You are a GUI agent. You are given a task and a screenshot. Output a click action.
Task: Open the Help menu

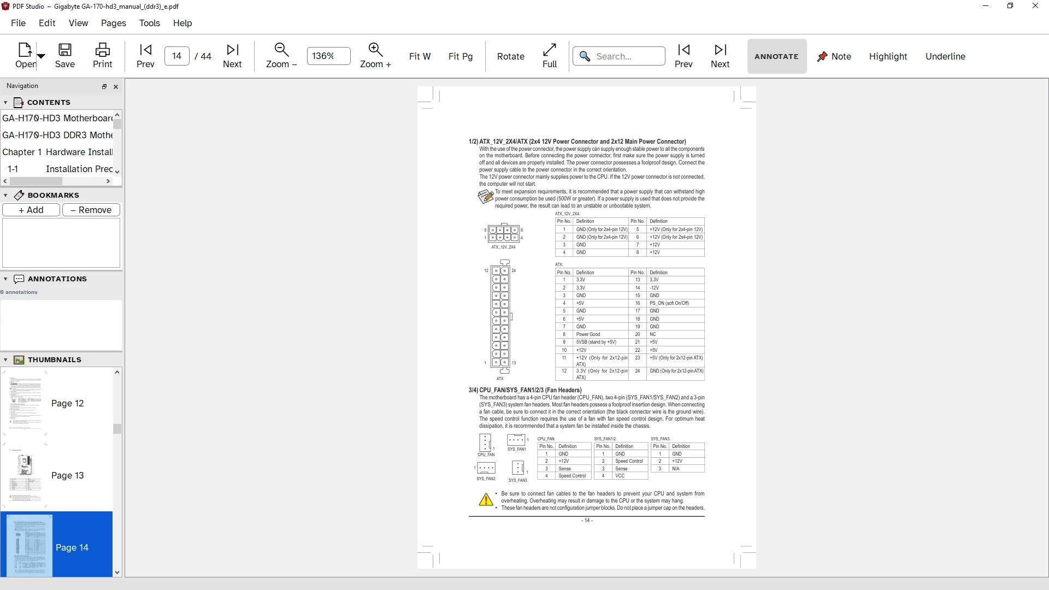pyautogui.click(x=182, y=23)
